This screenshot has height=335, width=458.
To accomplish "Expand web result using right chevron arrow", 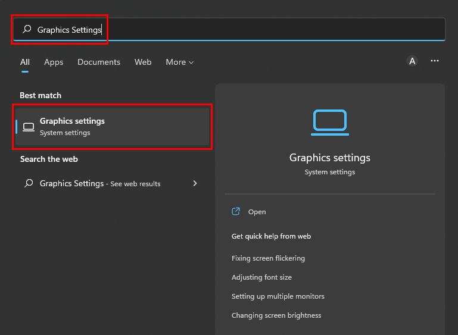I will click(195, 183).
